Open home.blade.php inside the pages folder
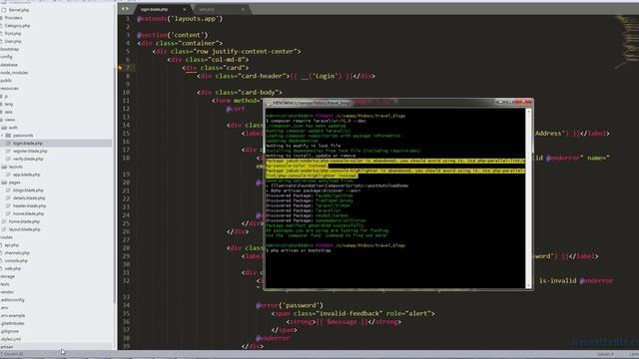 pos(28,213)
